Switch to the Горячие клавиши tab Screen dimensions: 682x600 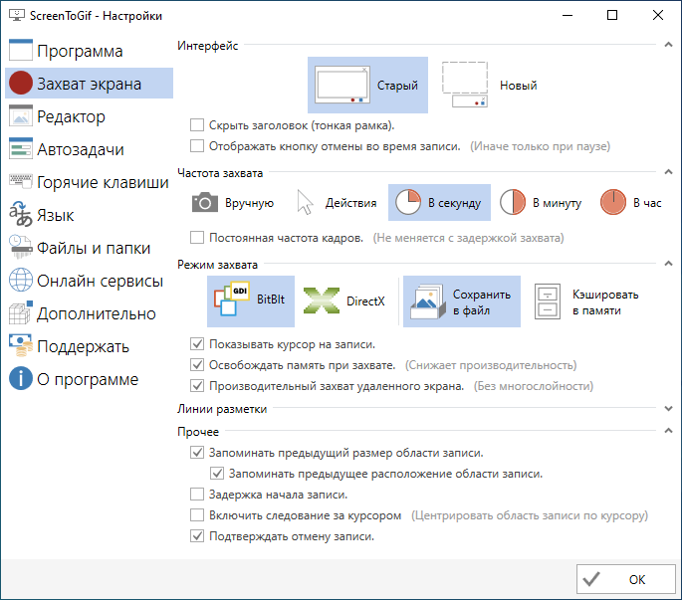90,181
